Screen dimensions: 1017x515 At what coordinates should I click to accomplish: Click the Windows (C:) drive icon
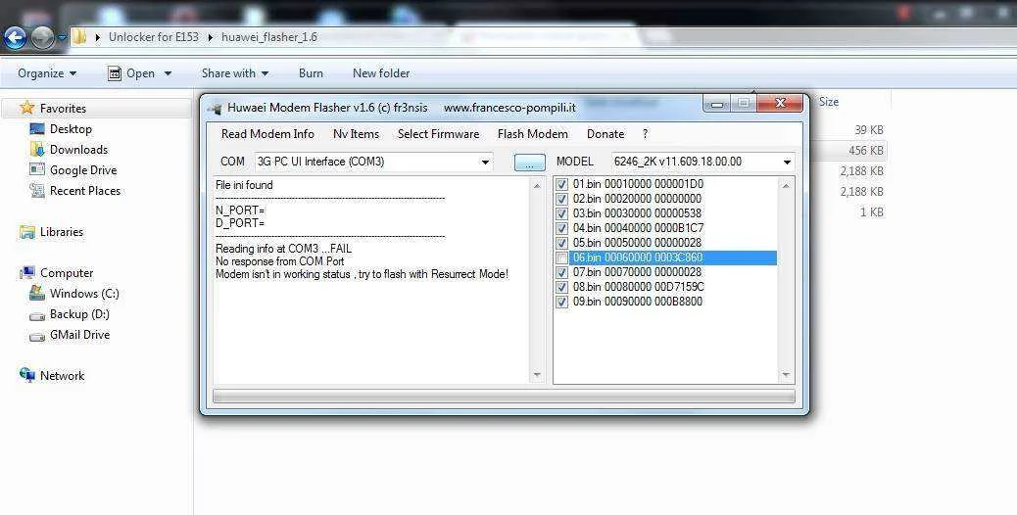click(x=37, y=294)
